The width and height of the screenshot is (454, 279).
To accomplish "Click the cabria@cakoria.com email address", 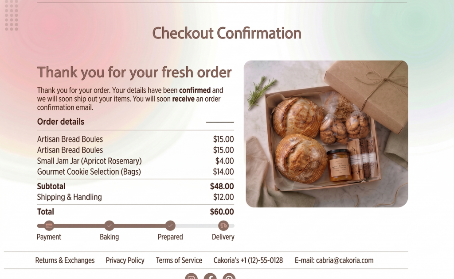I will [x=344, y=260].
